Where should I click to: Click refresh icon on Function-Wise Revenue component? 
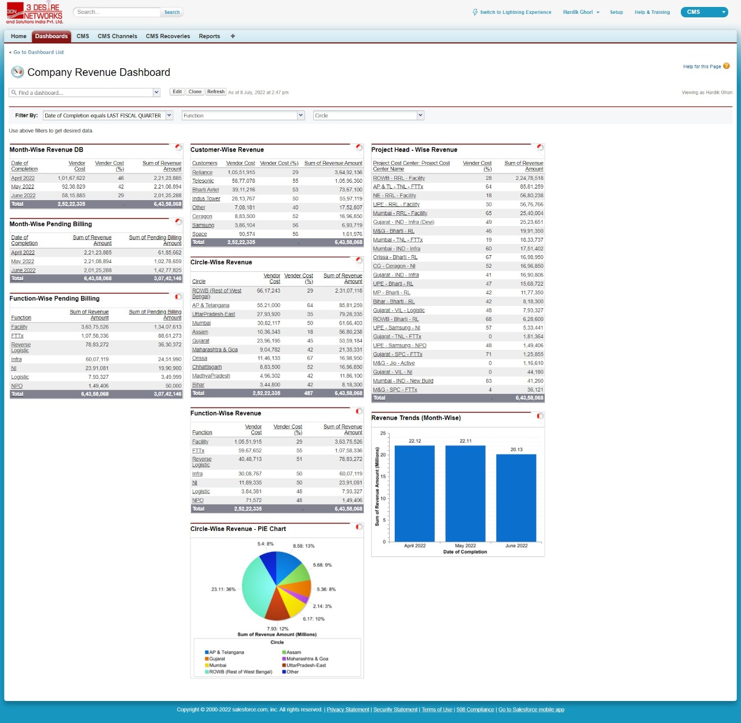359,411
